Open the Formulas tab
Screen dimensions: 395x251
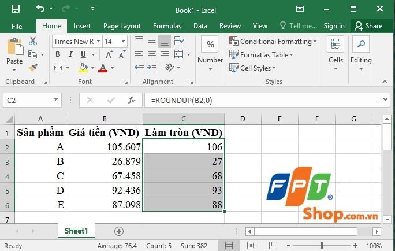tap(167, 26)
